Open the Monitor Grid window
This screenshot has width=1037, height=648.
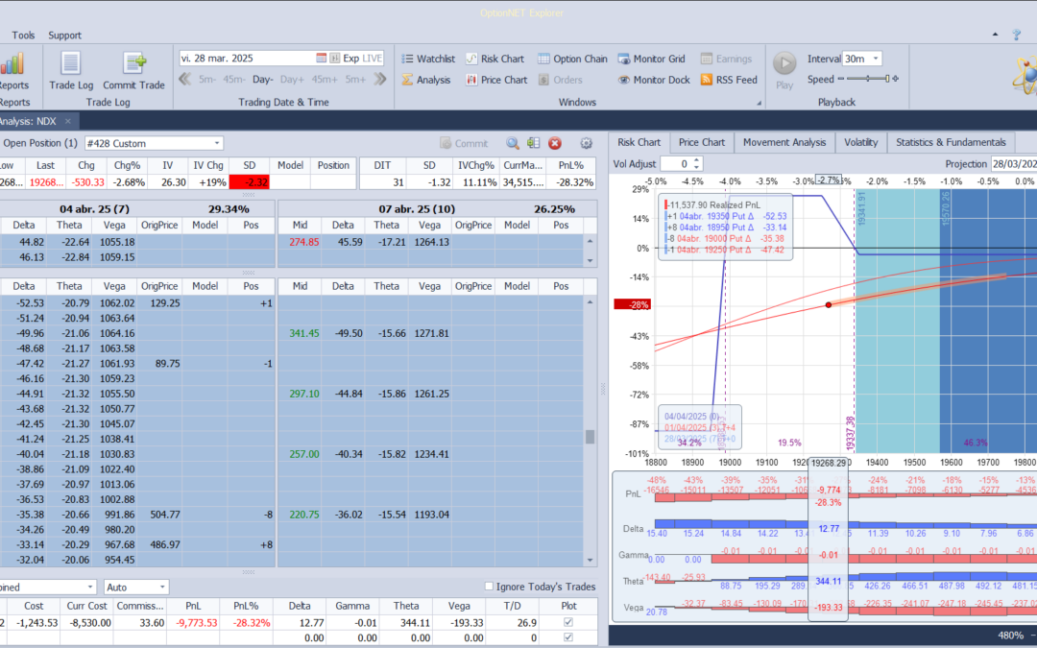pyautogui.click(x=651, y=59)
